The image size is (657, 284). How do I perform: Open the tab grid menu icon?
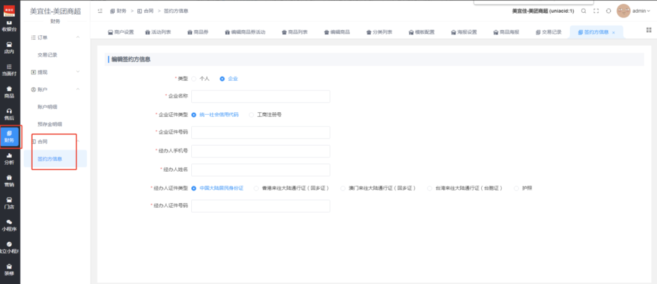tap(649, 29)
